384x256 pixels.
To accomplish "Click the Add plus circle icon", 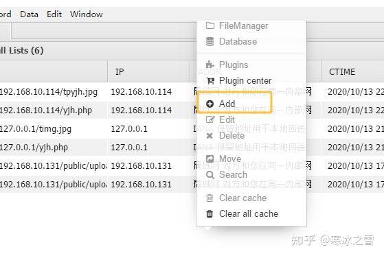I will point(210,104).
